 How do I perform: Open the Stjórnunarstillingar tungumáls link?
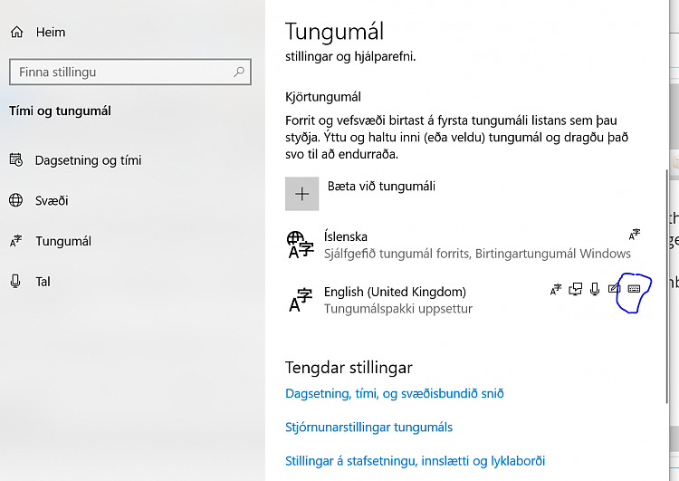369,428
